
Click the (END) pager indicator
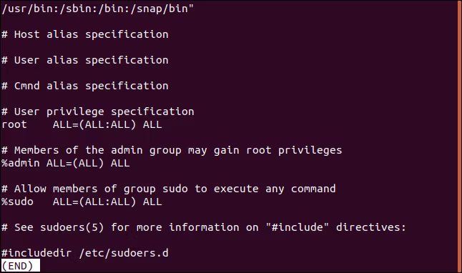20,266
